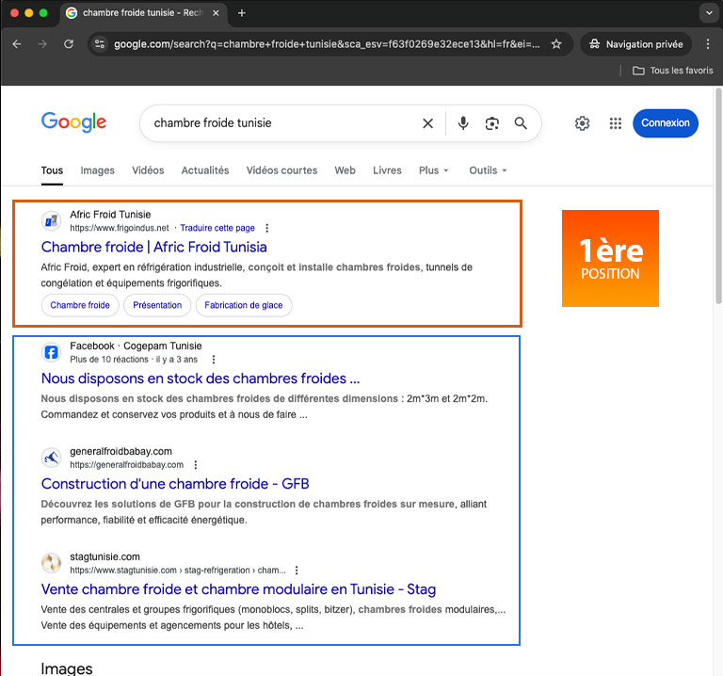Screen dimensions: 723x676
Task: Open the Google apps grid icon
Action: (616, 123)
